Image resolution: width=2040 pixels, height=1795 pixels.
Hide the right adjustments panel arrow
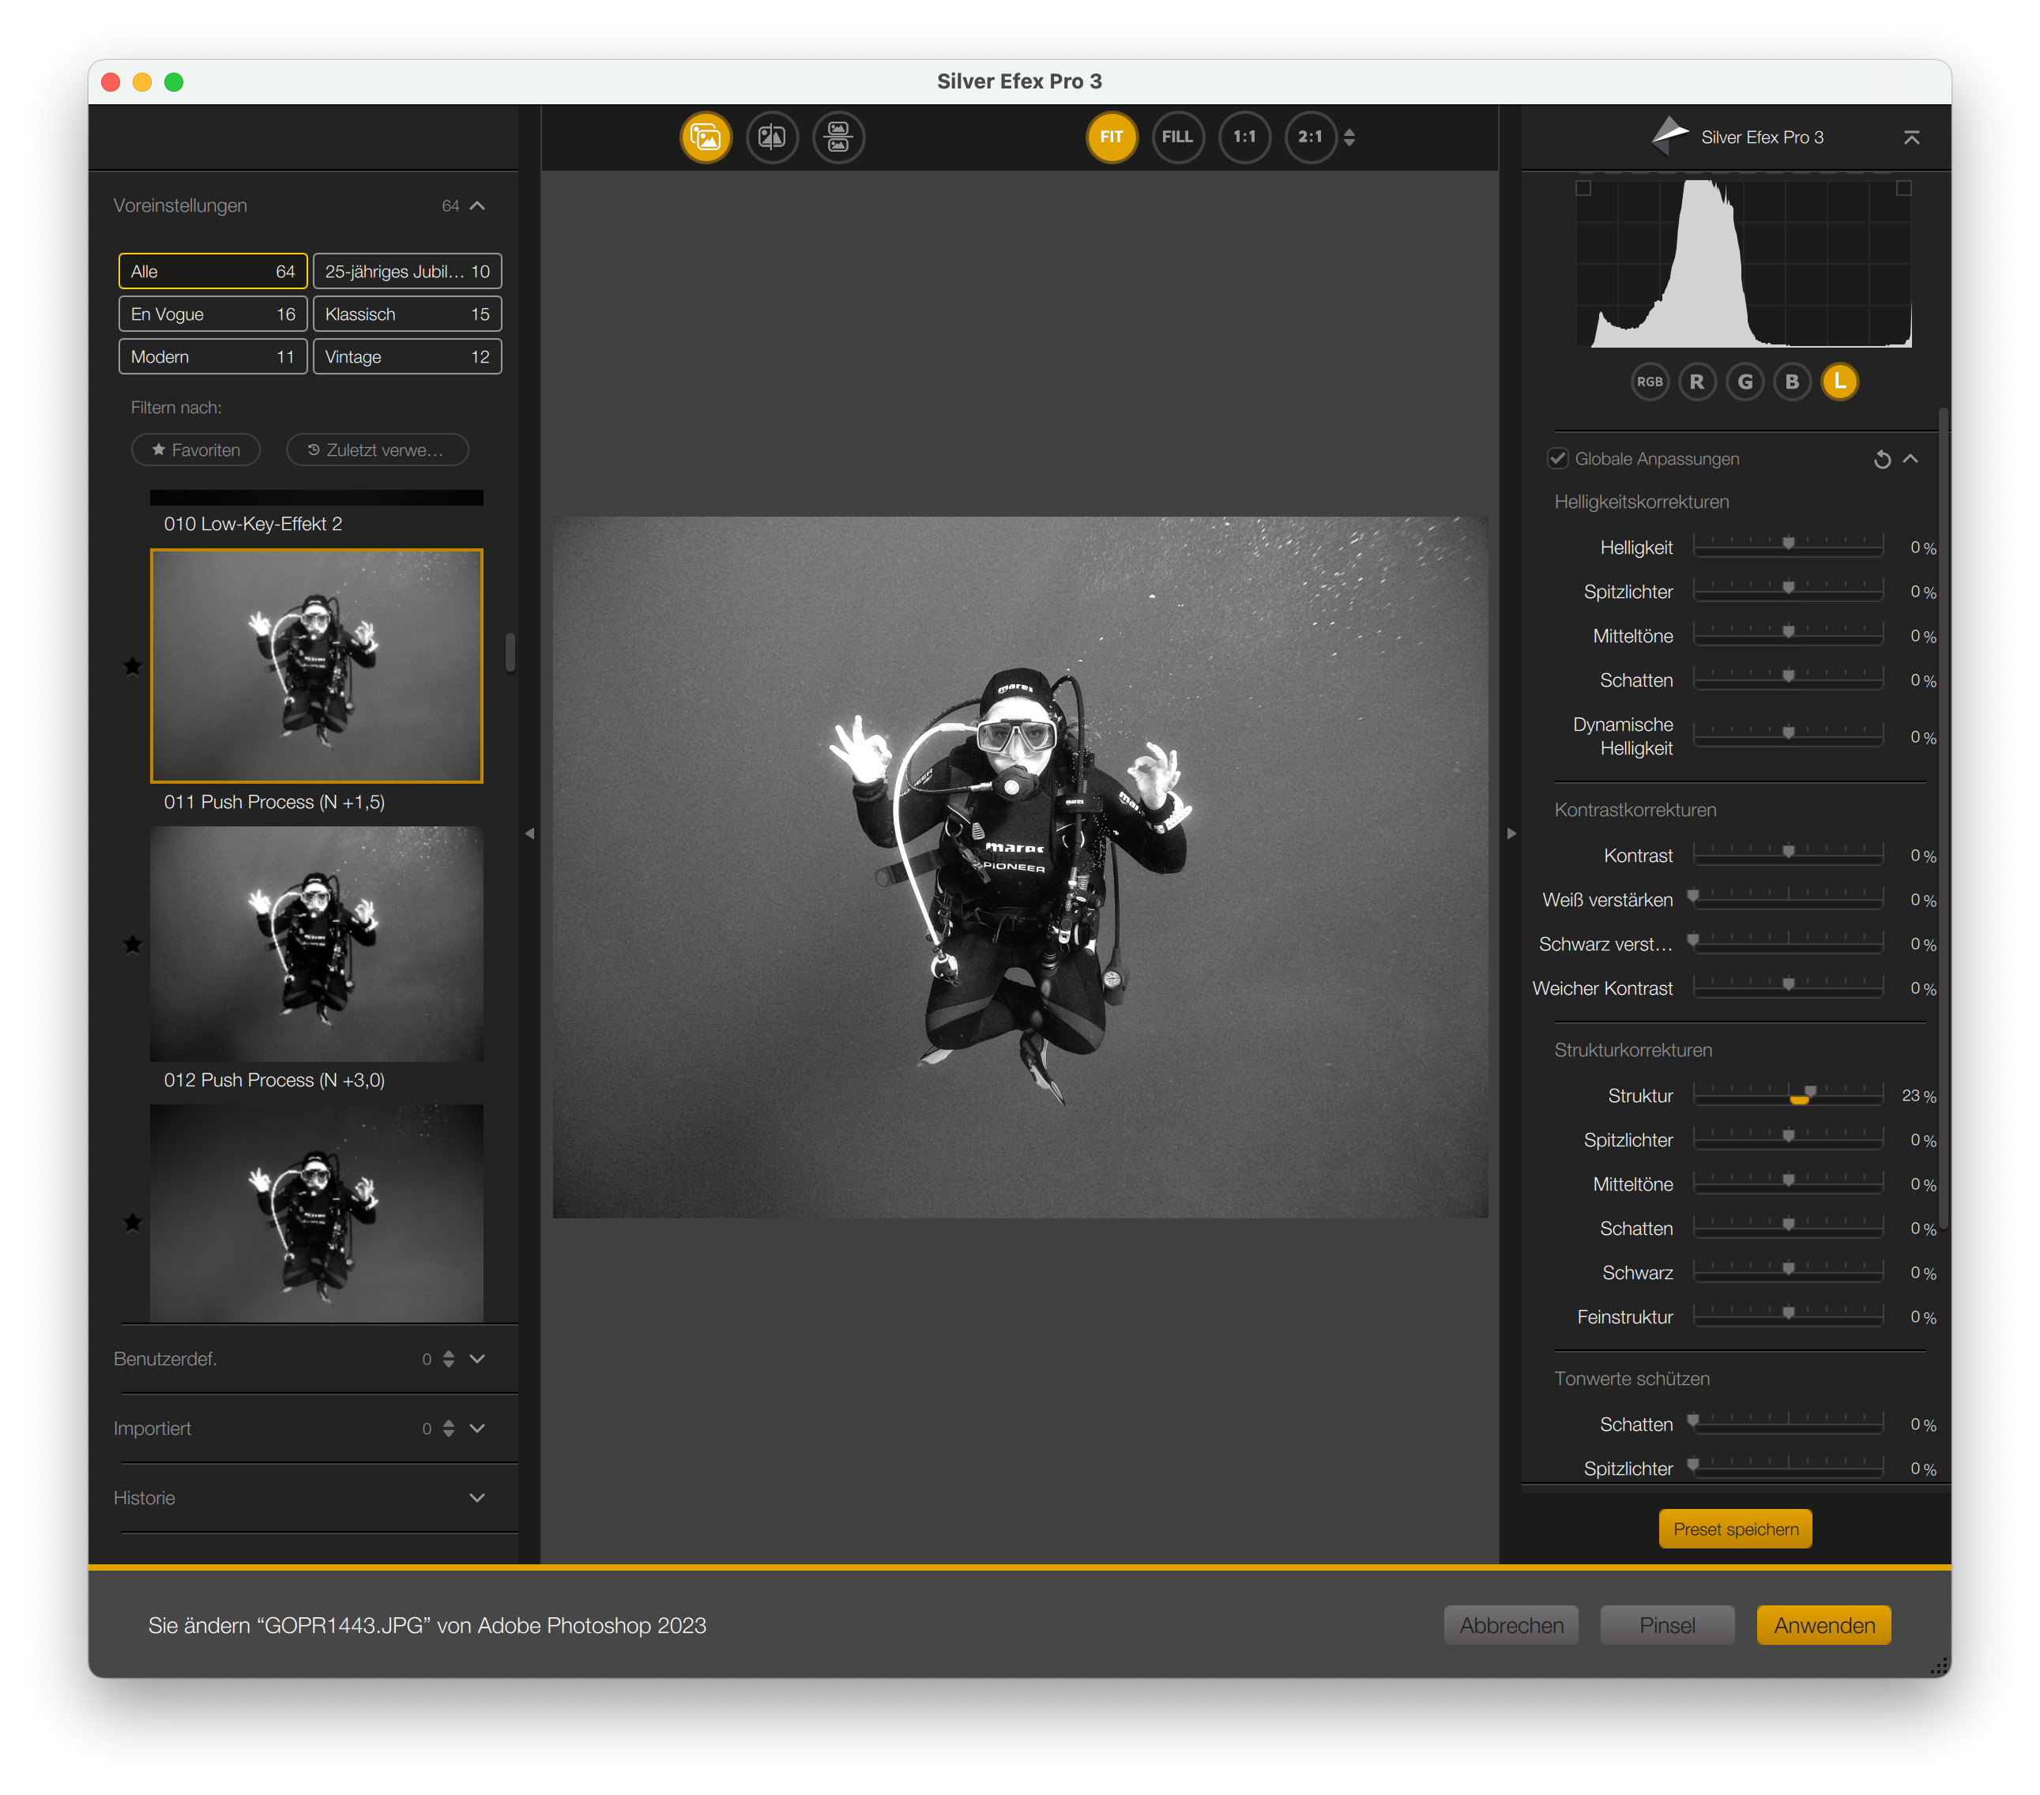pyautogui.click(x=1511, y=834)
